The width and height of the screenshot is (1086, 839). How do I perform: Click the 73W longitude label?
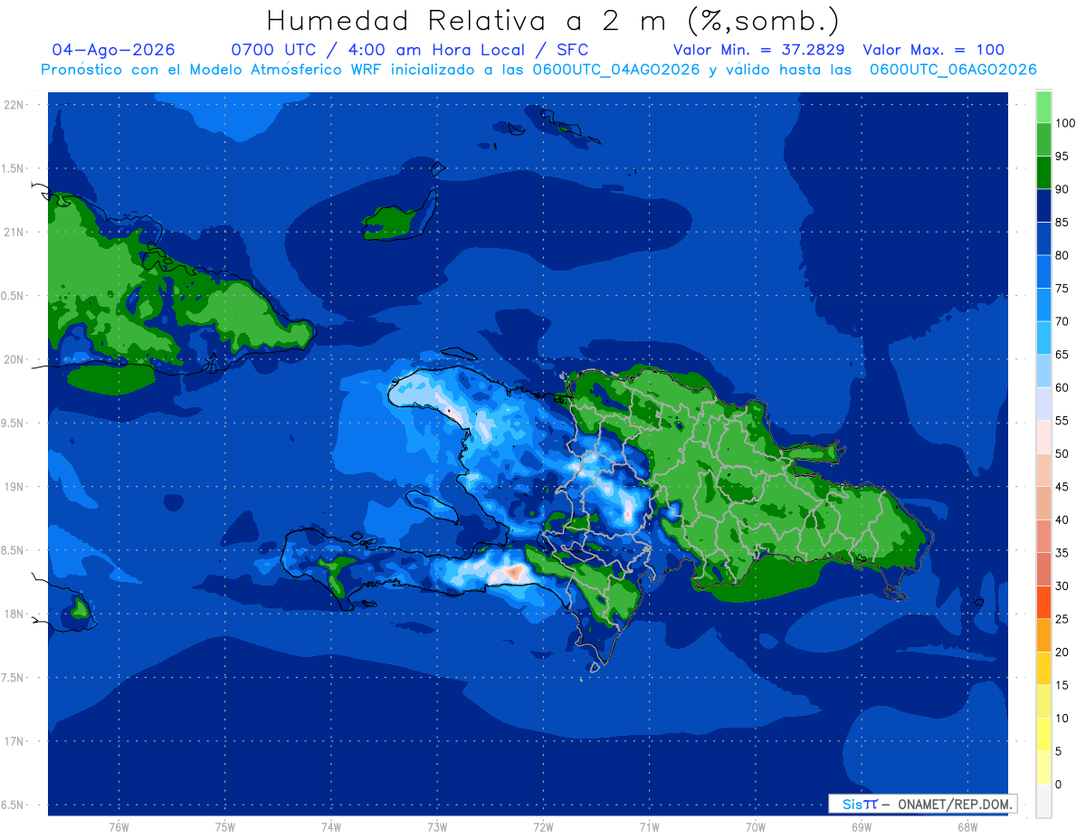coord(437,827)
